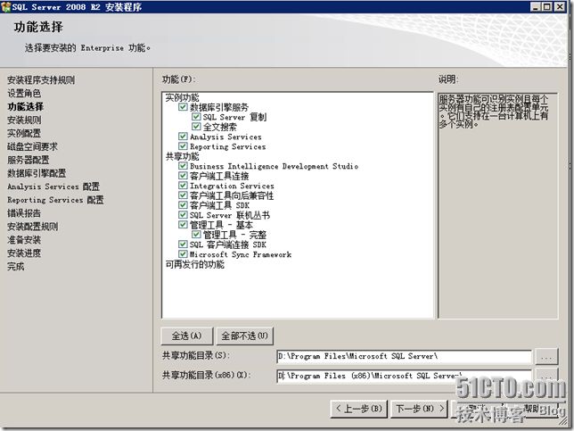Maximize the SQL Server setup window
Viewport: 574px width, 431px height.
547,6
